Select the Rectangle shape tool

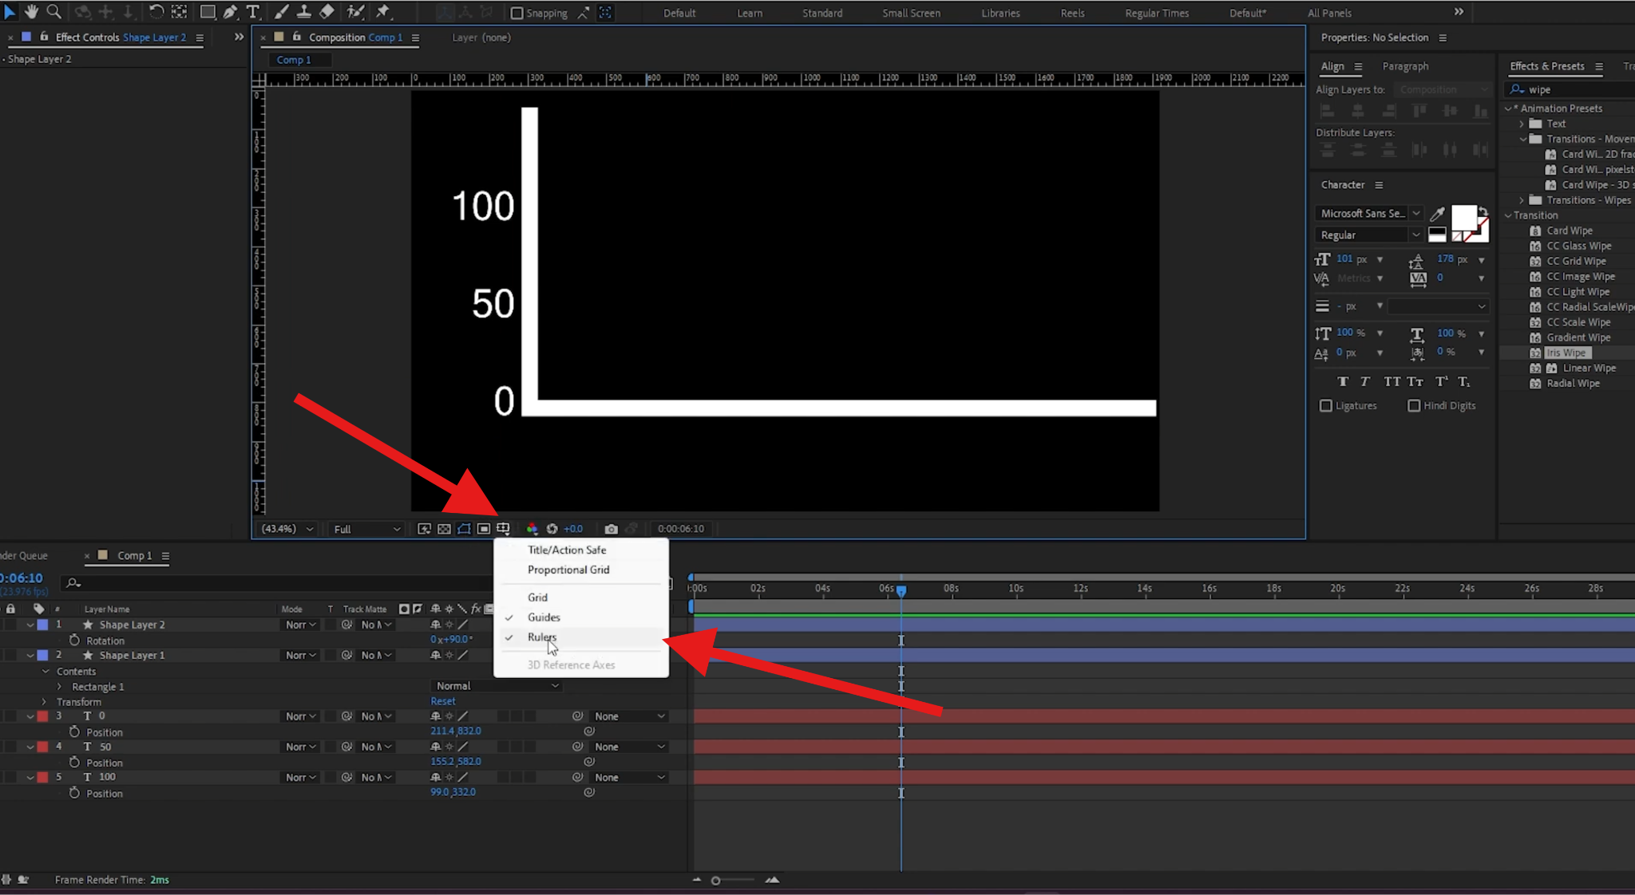point(208,12)
